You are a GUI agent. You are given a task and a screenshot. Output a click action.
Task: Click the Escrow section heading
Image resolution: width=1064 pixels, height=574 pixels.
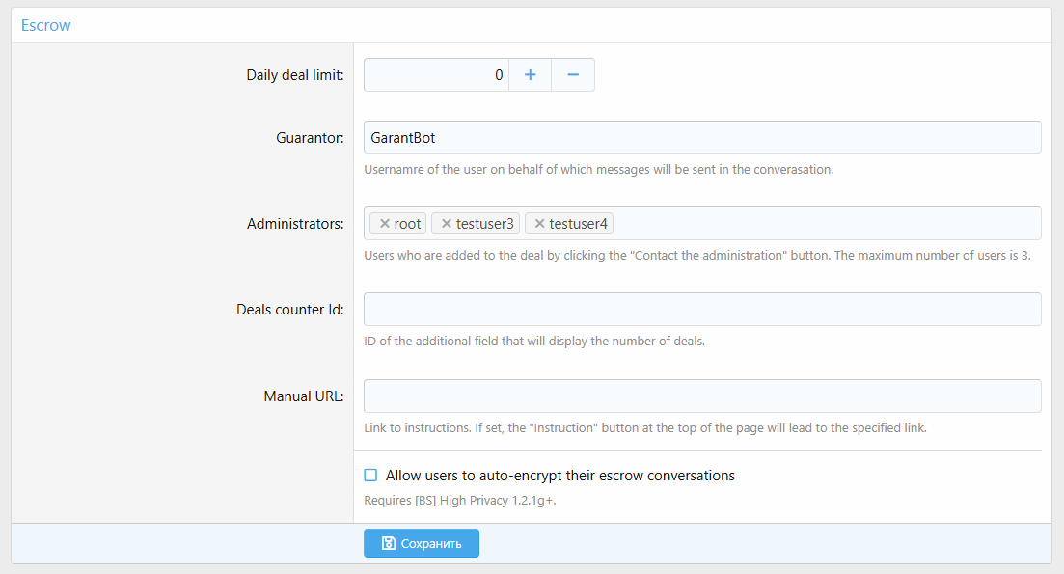click(x=46, y=26)
